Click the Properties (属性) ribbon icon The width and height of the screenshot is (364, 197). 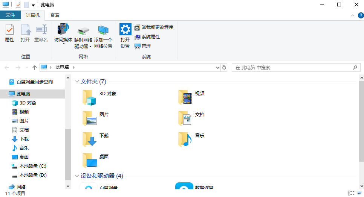9,33
